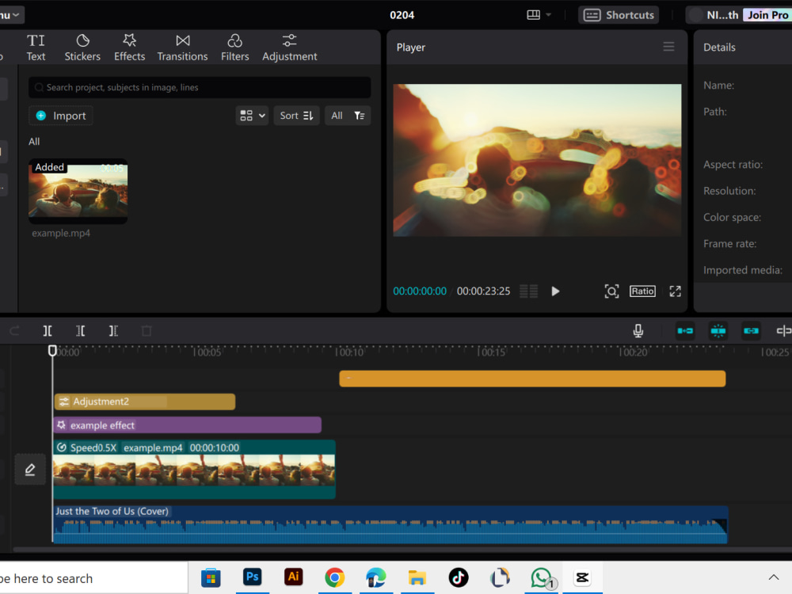
Task: Open Chrome from the taskbar
Action: point(334,577)
